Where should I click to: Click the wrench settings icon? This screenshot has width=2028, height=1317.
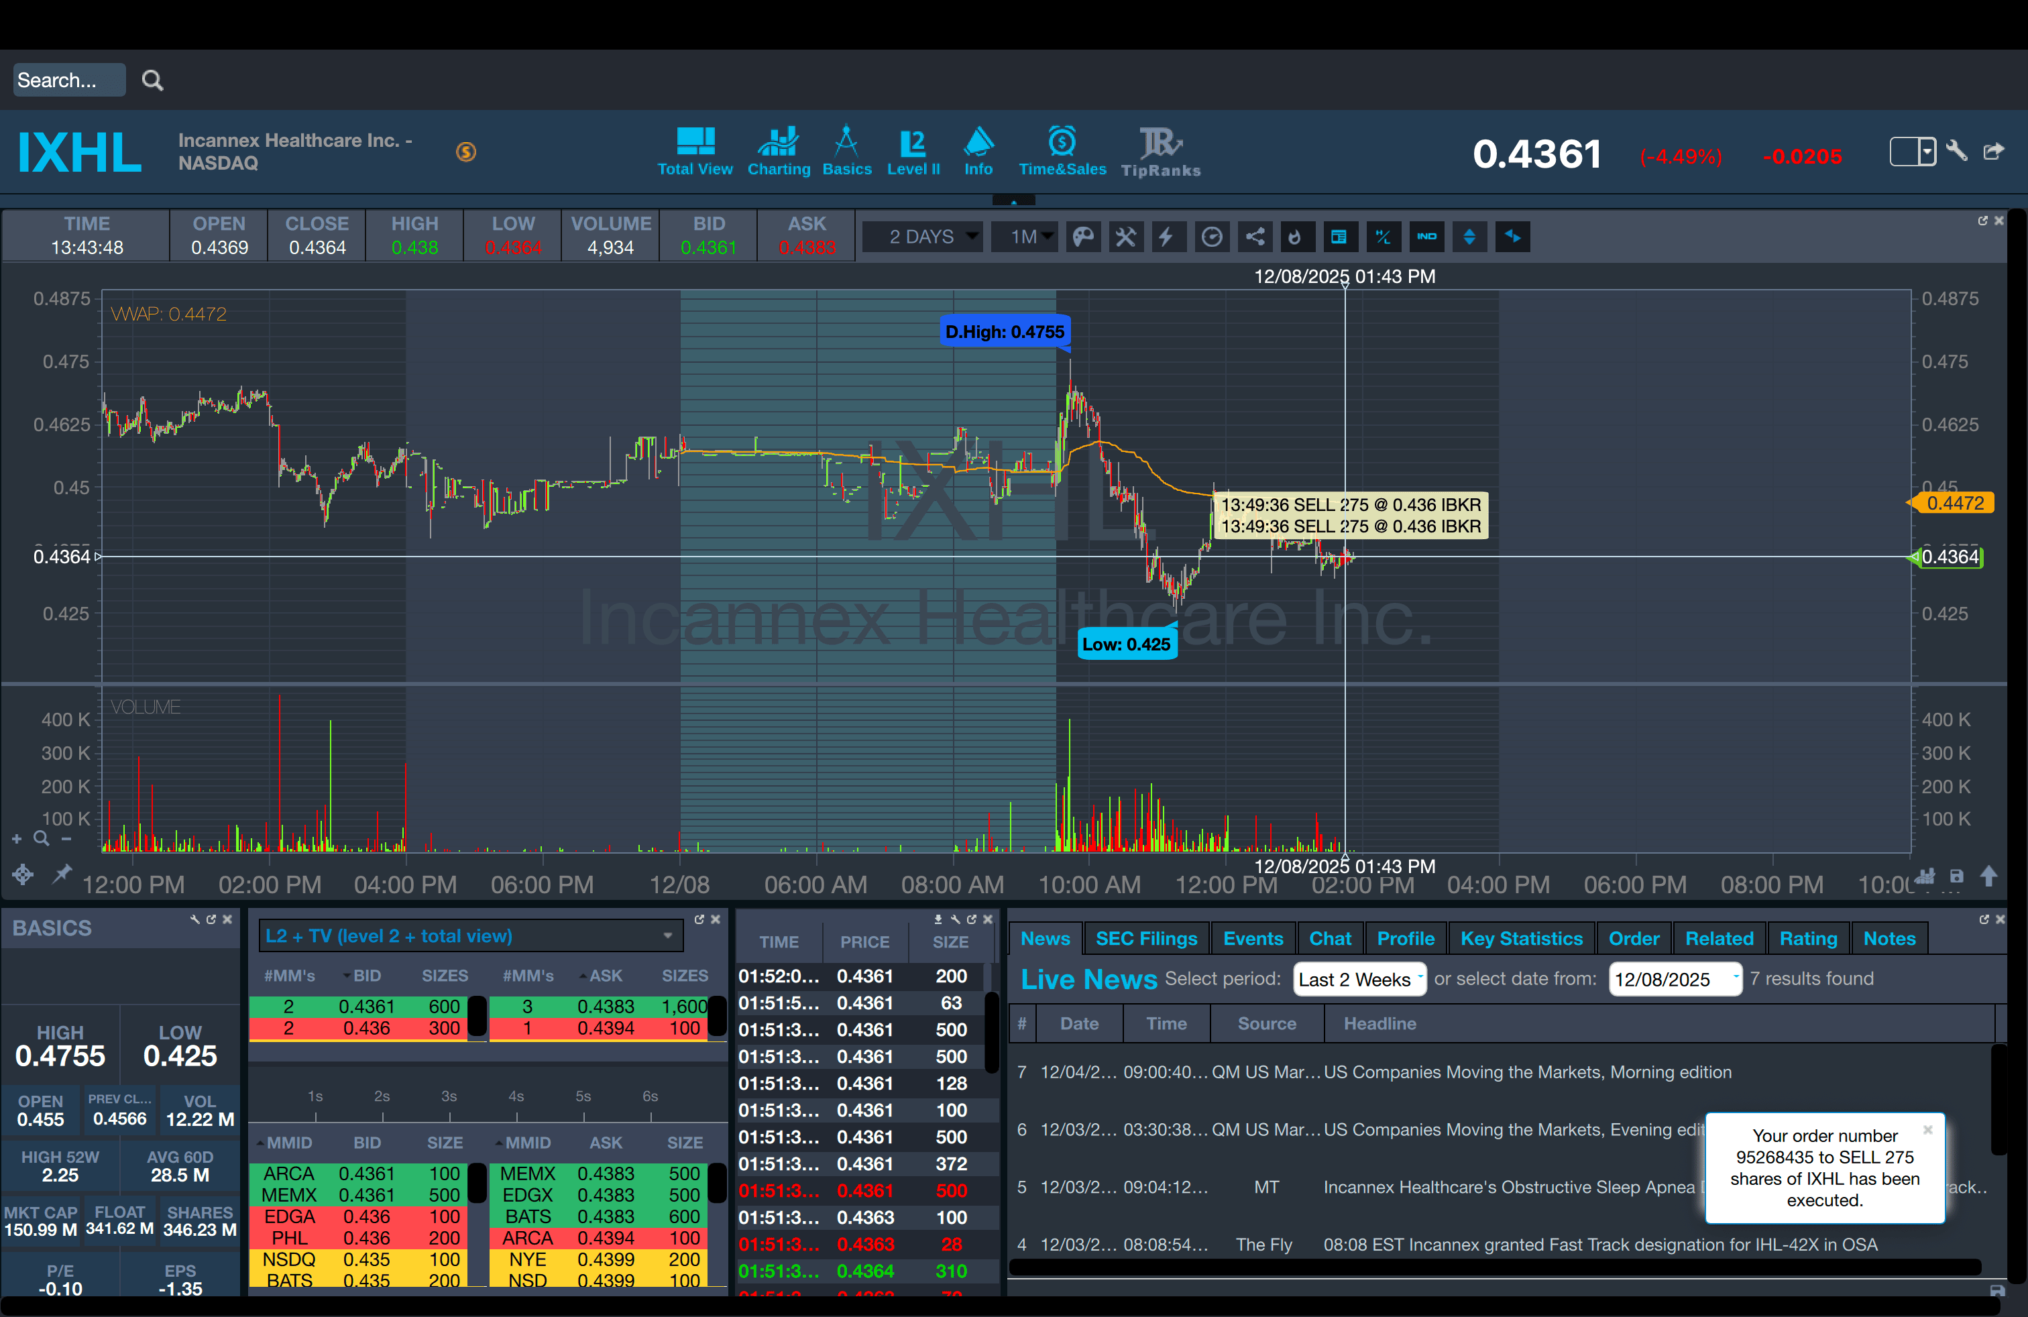[1956, 152]
